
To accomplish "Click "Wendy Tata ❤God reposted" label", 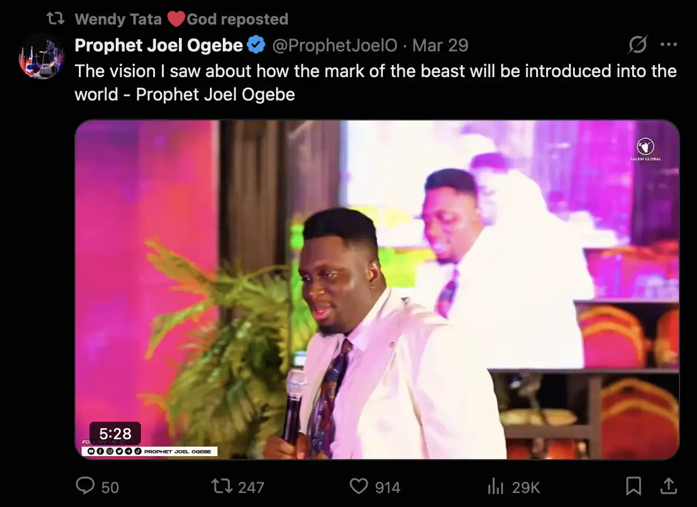I will (x=181, y=19).
